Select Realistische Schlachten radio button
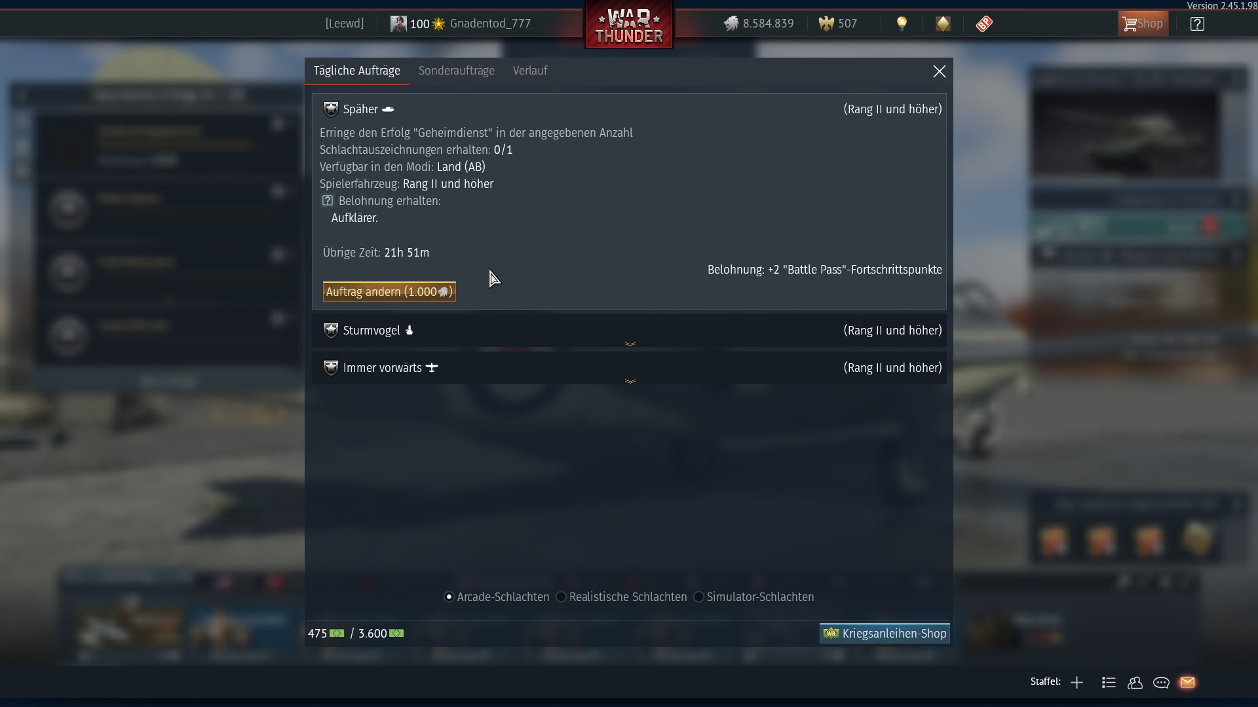The width and height of the screenshot is (1258, 707). (x=561, y=597)
